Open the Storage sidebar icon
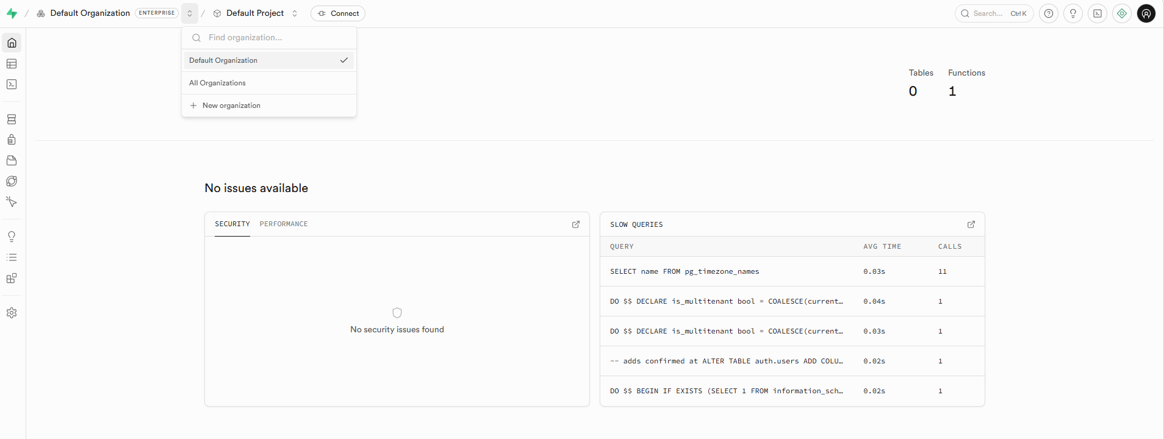Screen dimensions: 1164x439 click(x=12, y=161)
